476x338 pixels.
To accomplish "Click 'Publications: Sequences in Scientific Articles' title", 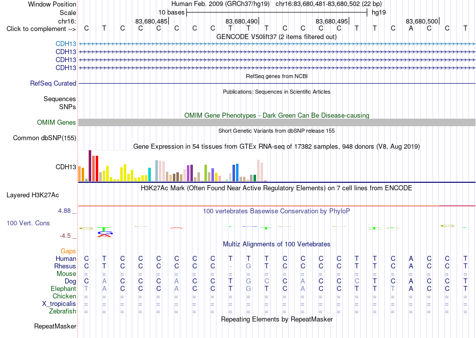I will coord(277,92).
